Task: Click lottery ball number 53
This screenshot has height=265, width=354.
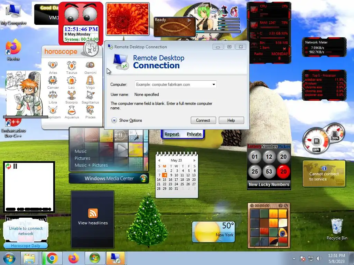Action: click(269, 171)
